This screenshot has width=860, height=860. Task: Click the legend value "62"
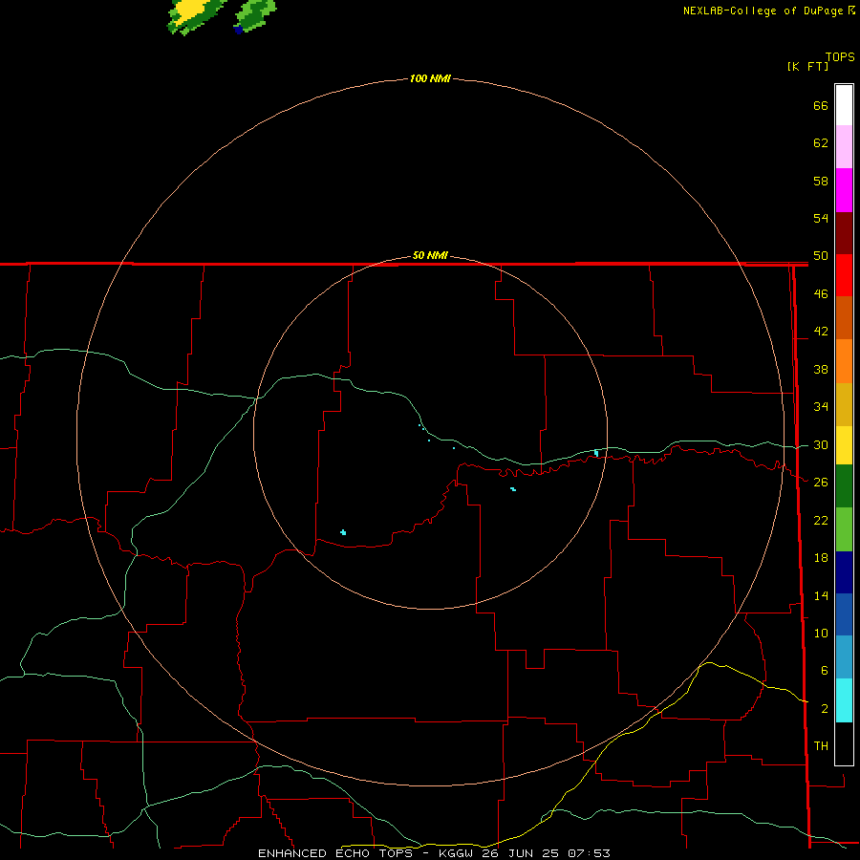pyautogui.click(x=821, y=143)
